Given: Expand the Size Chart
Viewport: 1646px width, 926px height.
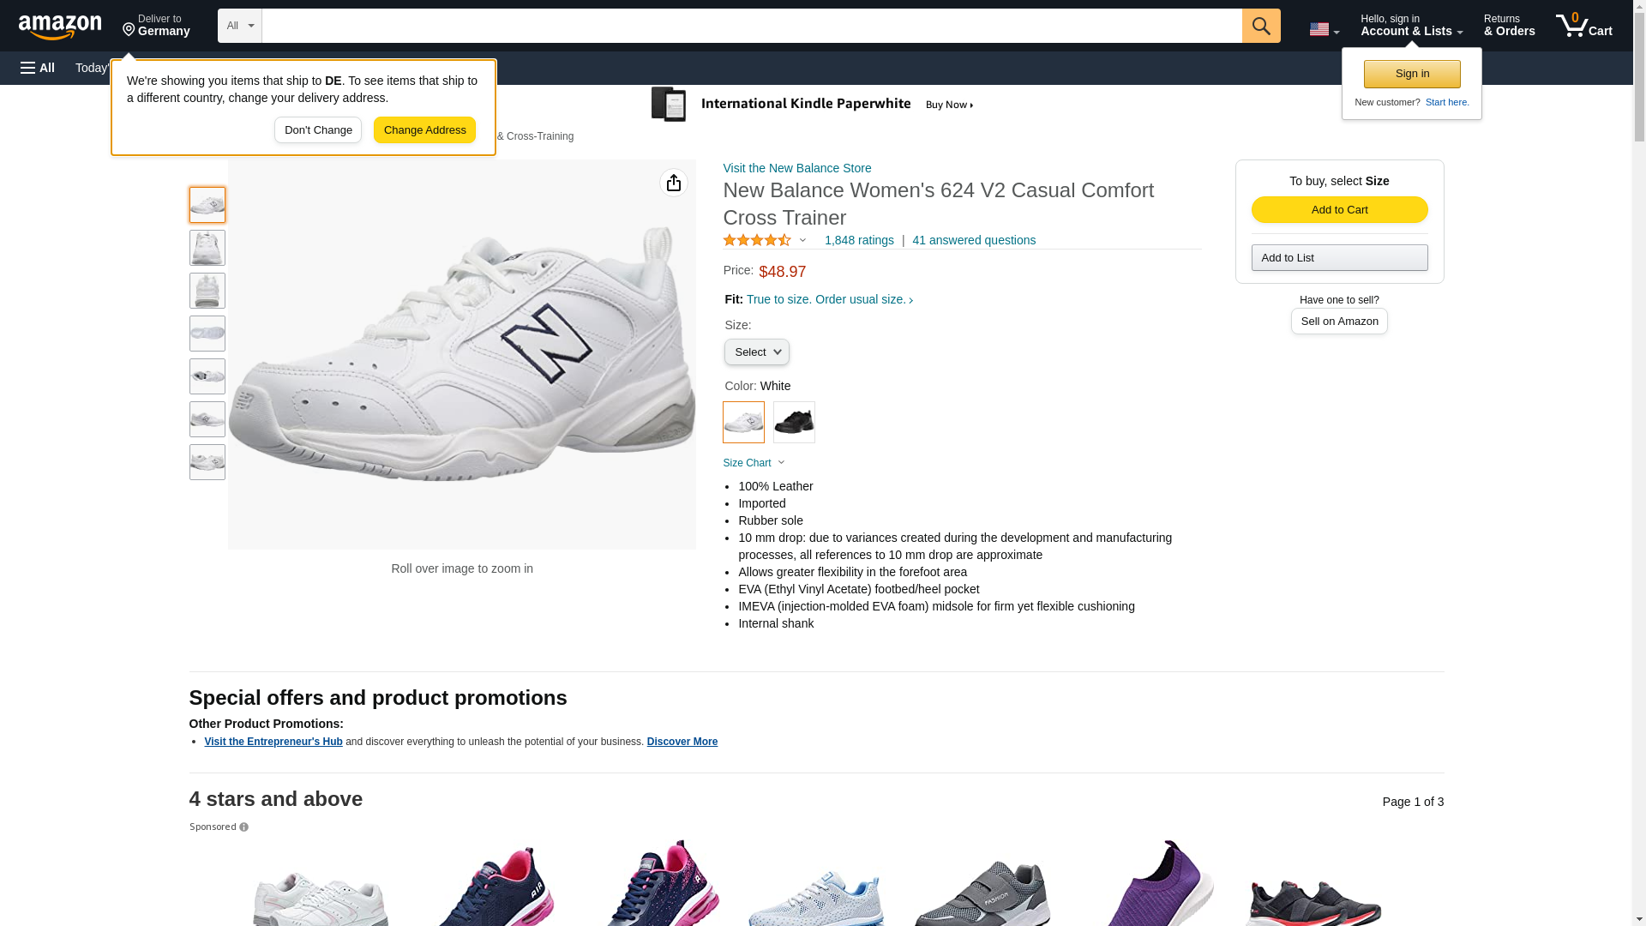Looking at the screenshot, I should coord(754,463).
